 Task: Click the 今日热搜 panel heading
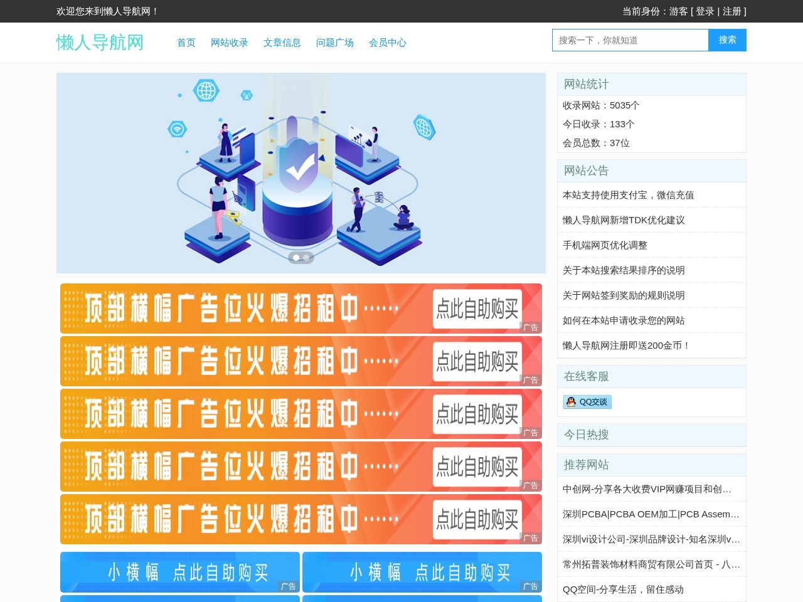[587, 435]
